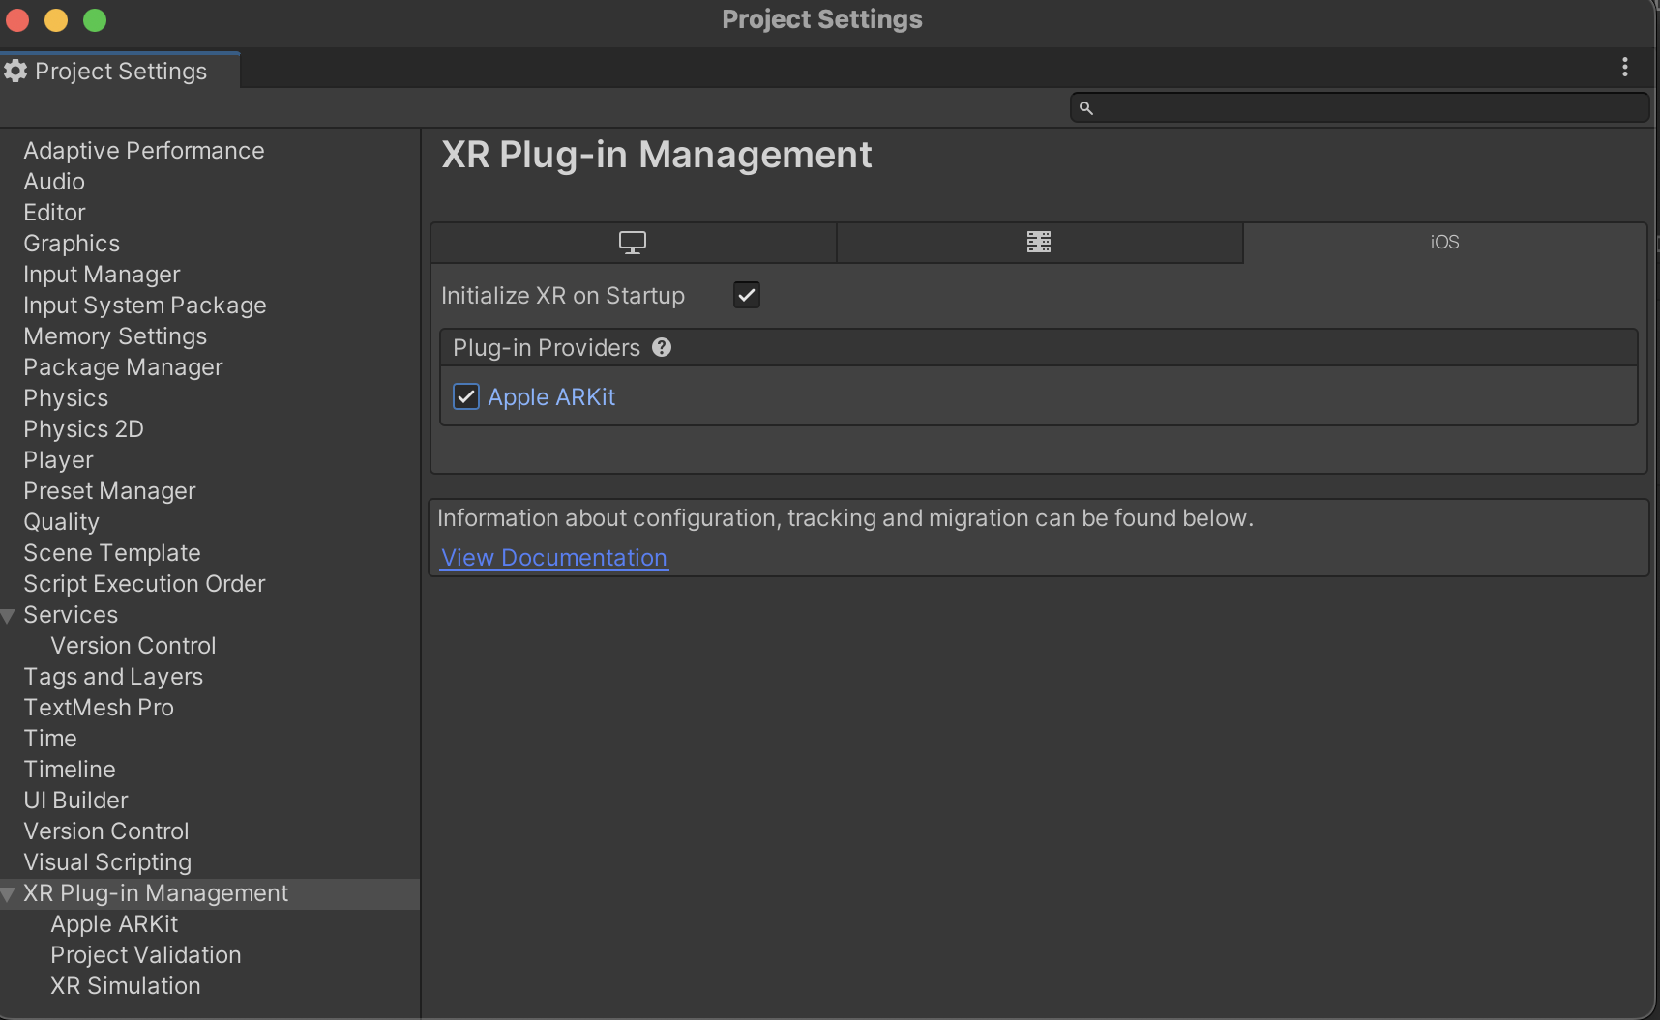This screenshot has height=1020, width=1660.
Task: Click the help icon beside Plug-in Providers
Action: (662, 347)
